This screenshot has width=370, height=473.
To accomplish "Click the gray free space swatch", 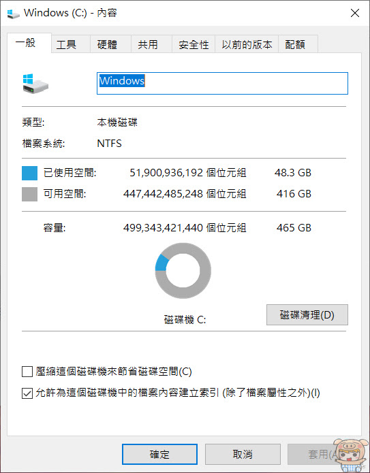I will coord(29,194).
